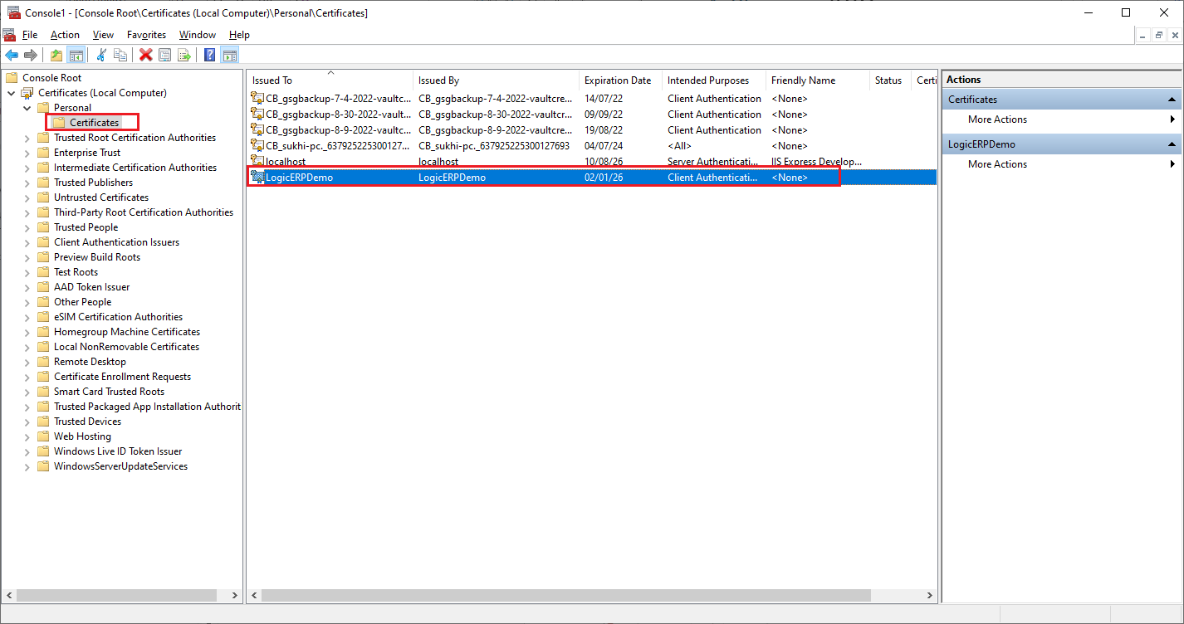Open the Favorites menu
The width and height of the screenshot is (1184, 624).
pyautogui.click(x=146, y=35)
